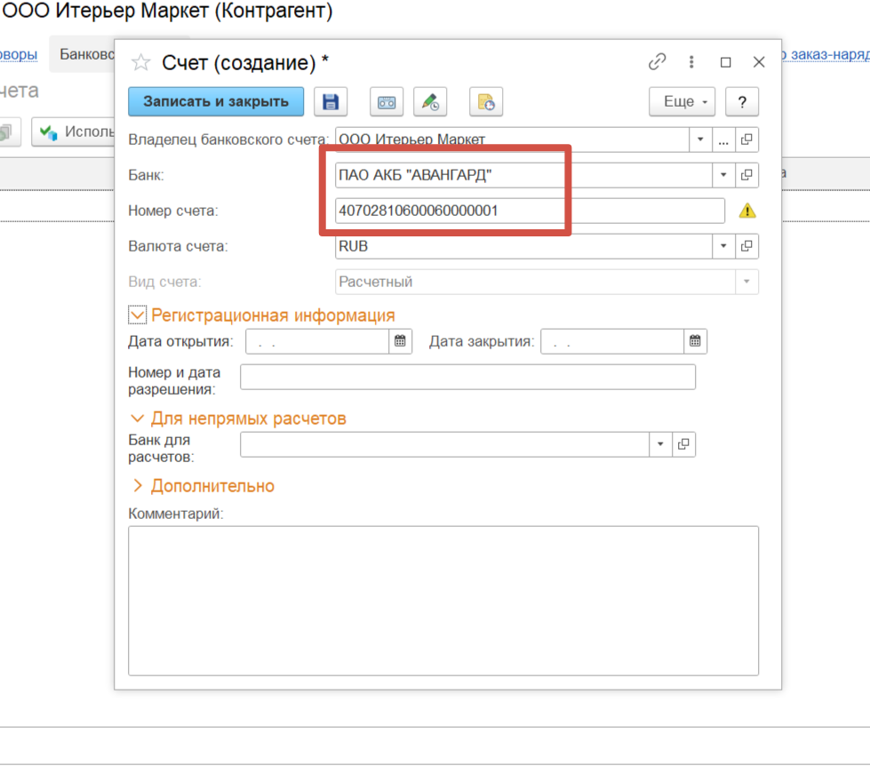
Task: Open the selected Банк record with open icon
Action: tap(747, 175)
